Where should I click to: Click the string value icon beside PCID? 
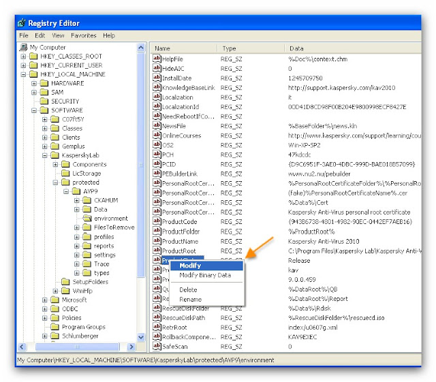(157, 164)
